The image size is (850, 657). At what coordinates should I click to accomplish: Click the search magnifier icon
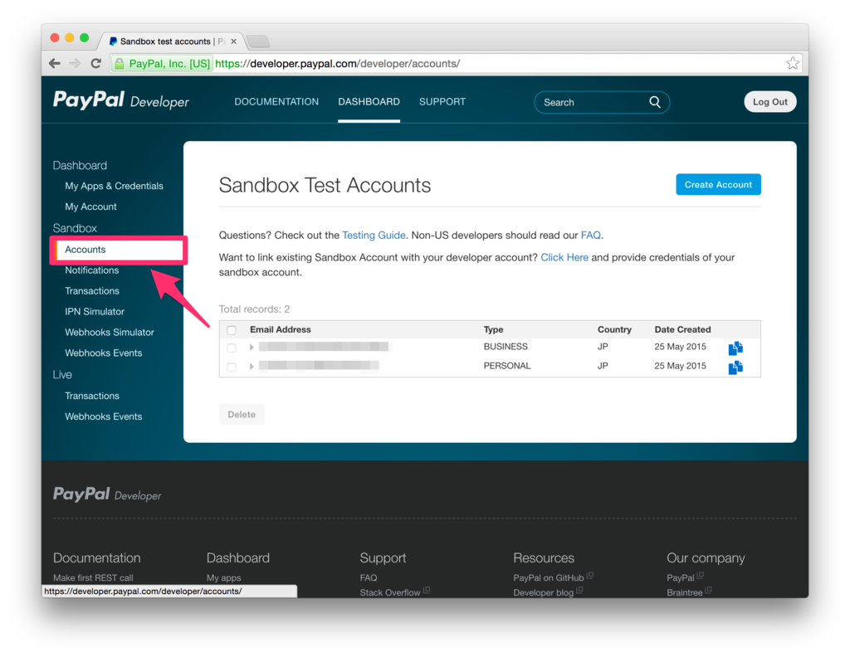click(x=655, y=102)
